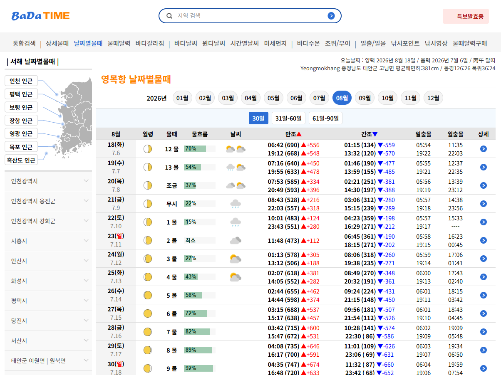Submit search with blue arrow button

coord(331,16)
